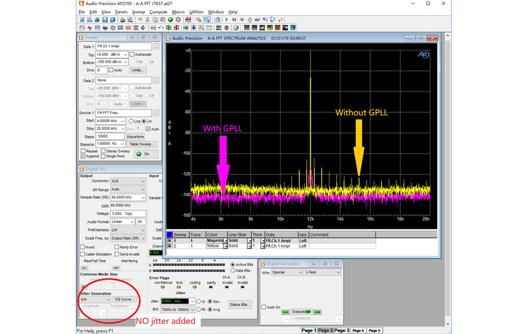Click the red waveform bars toolbar icon

tap(128, 28)
